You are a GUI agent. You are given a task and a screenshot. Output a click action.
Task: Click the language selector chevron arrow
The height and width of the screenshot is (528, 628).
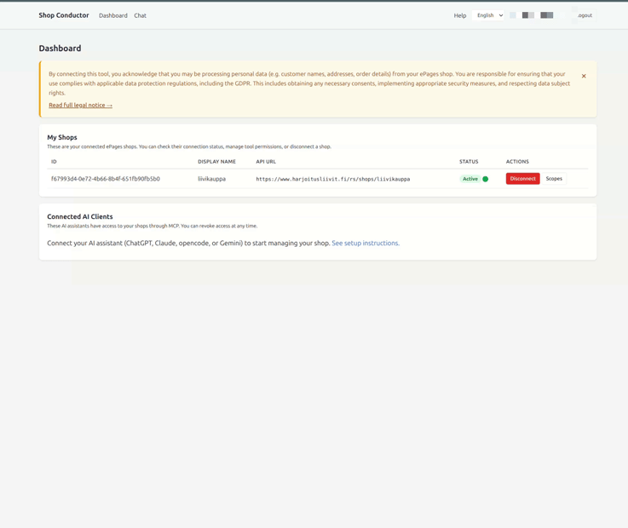[x=501, y=15]
